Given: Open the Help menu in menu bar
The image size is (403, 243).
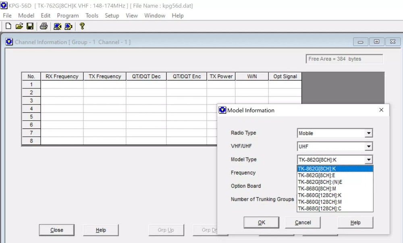Looking at the screenshot, I should [x=178, y=16].
